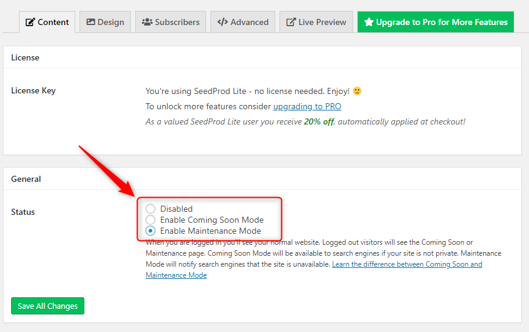
Task: Click the License Key label
Action: click(x=34, y=91)
